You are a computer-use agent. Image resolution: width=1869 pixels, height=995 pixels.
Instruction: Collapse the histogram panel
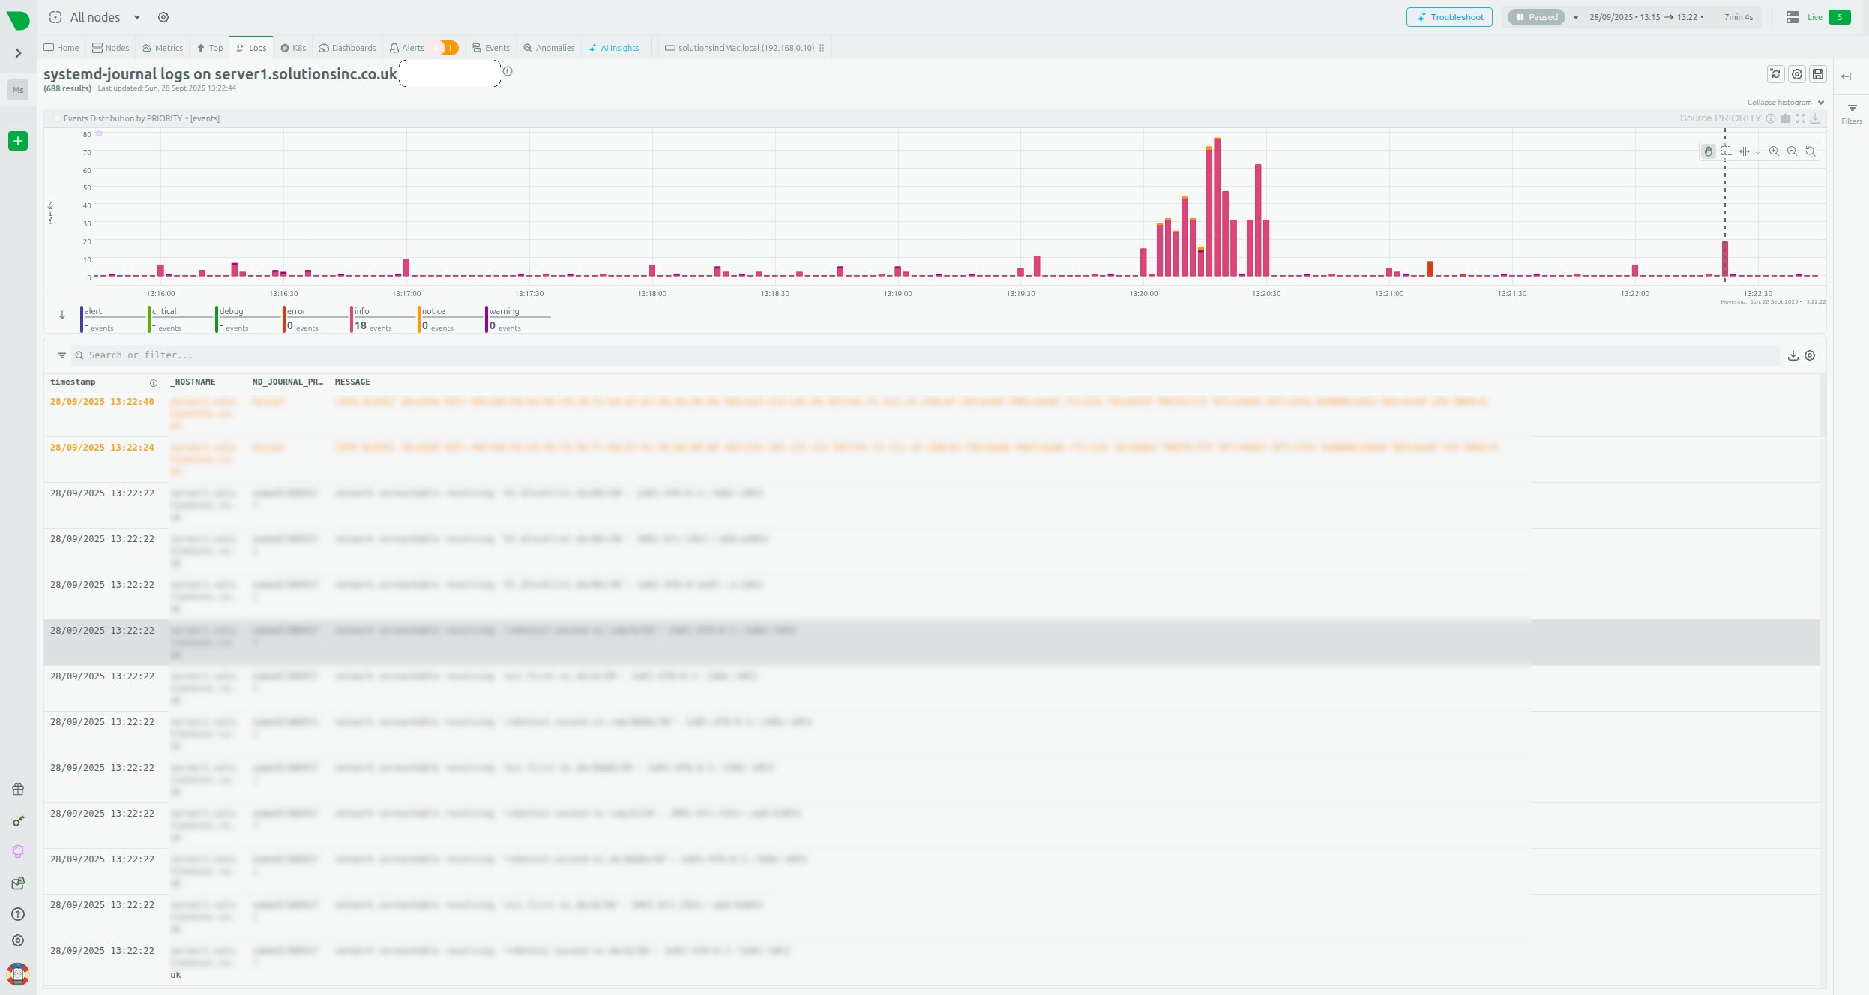pyautogui.click(x=1785, y=103)
